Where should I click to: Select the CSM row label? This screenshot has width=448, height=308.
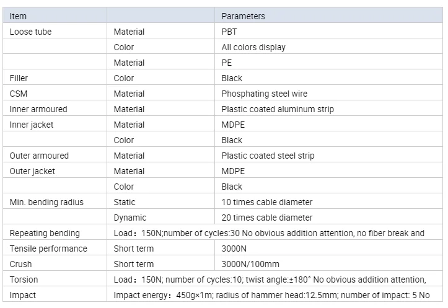pos(19,94)
